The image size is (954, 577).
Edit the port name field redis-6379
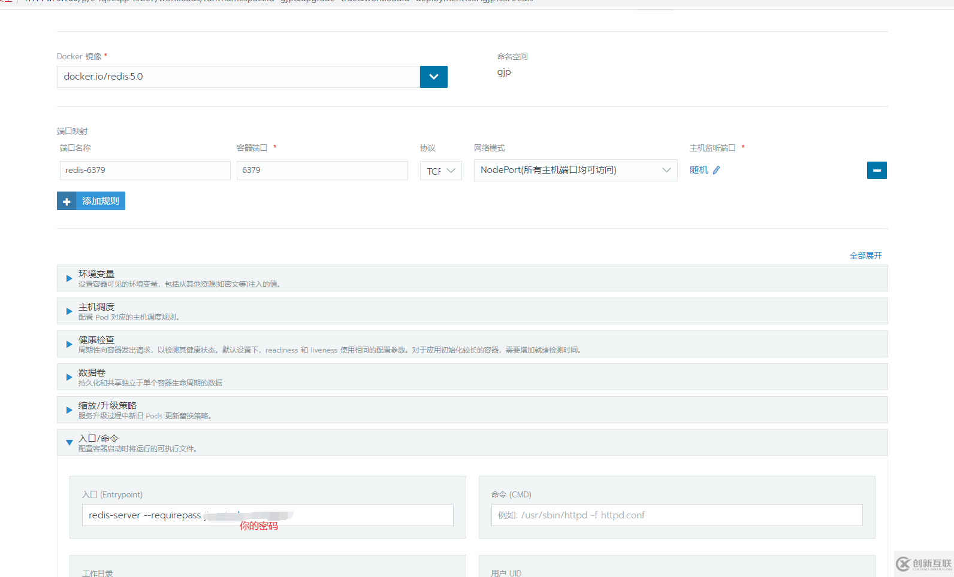pos(145,171)
